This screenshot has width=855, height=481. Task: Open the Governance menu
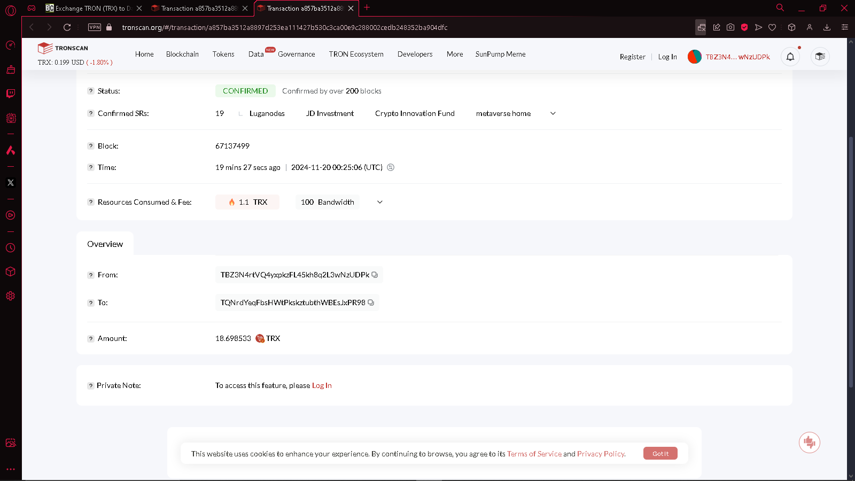(297, 54)
